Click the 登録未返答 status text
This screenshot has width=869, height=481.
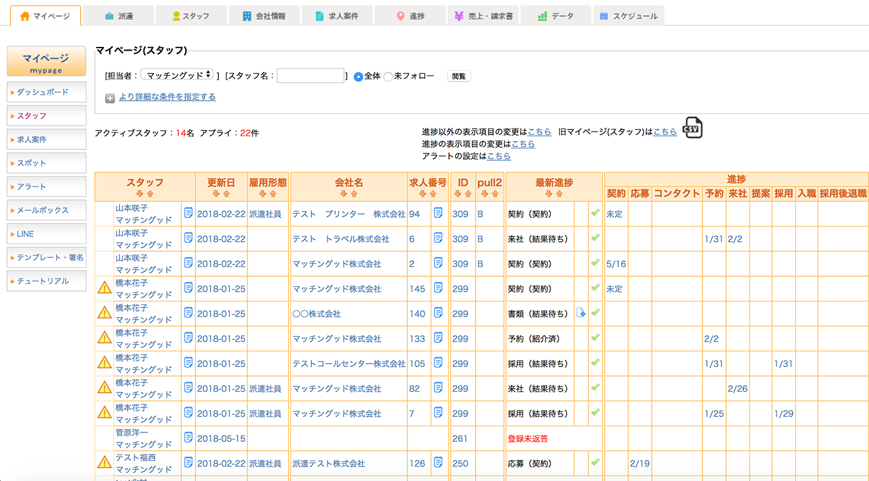pyautogui.click(x=528, y=439)
